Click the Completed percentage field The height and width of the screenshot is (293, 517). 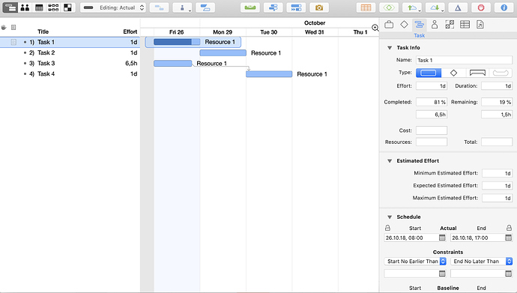[432, 102]
